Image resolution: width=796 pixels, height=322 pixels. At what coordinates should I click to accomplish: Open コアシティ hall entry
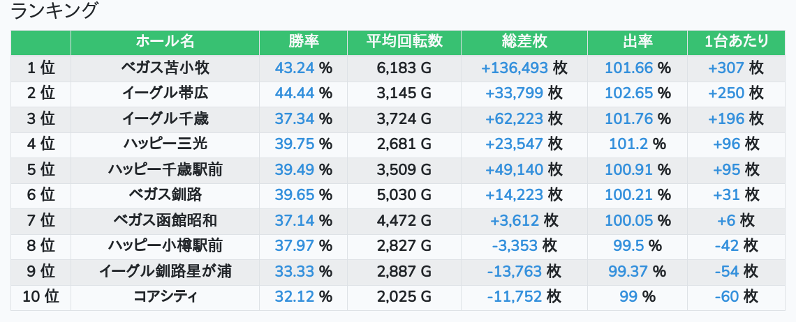coord(165,296)
